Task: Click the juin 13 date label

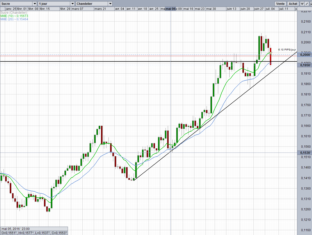Action: point(231,9)
